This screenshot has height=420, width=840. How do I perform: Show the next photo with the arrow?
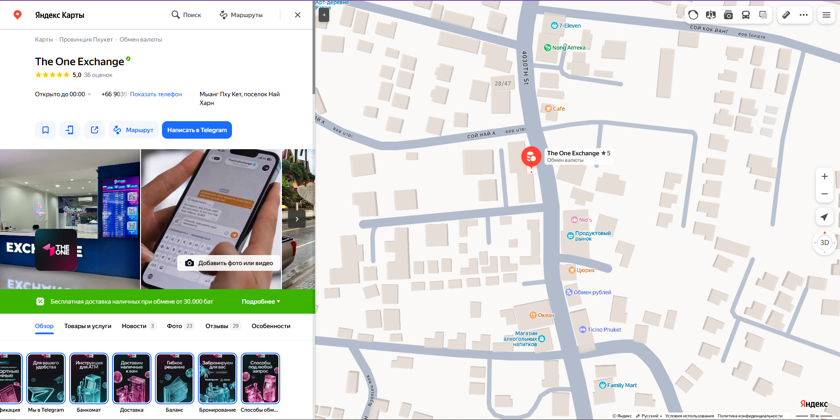click(x=297, y=219)
